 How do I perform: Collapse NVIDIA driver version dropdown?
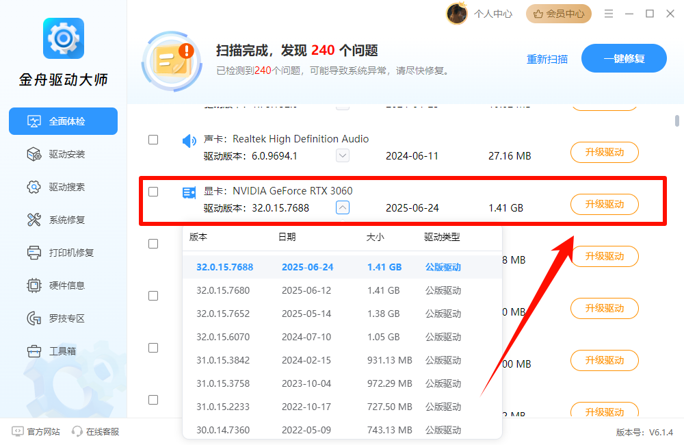[343, 207]
